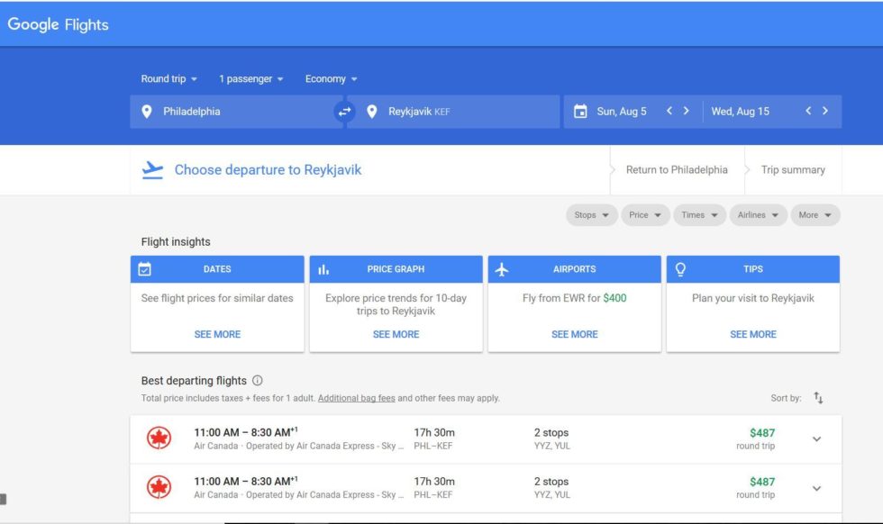883x524 pixels.
Task: Click the Sun, Aug 5 departure date
Action: (622, 112)
